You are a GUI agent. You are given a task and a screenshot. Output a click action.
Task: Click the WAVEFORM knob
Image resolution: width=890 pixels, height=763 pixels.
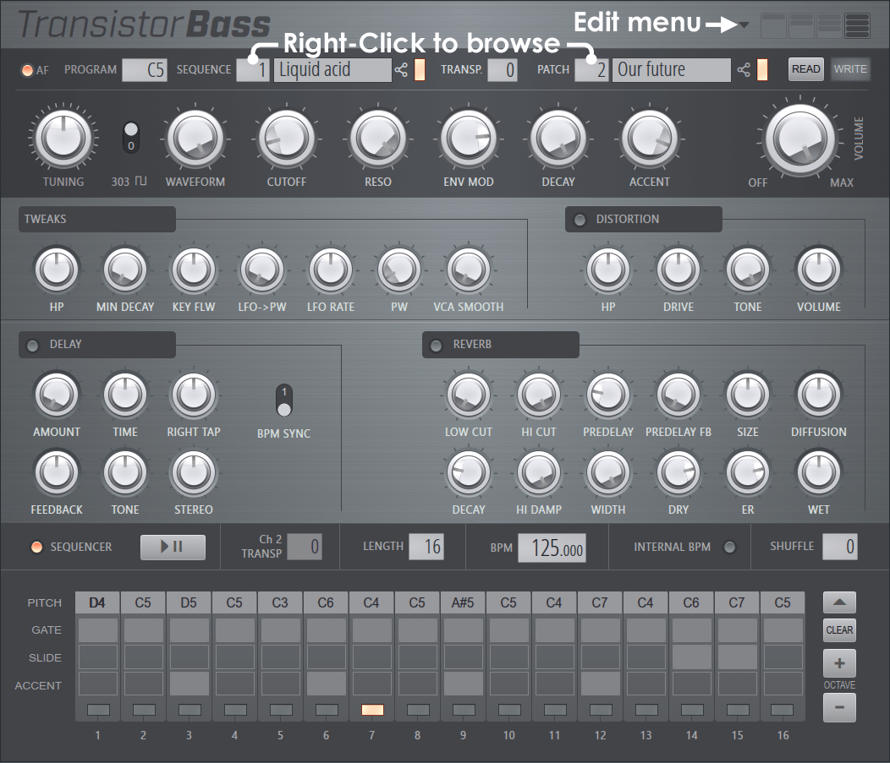tap(195, 138)
